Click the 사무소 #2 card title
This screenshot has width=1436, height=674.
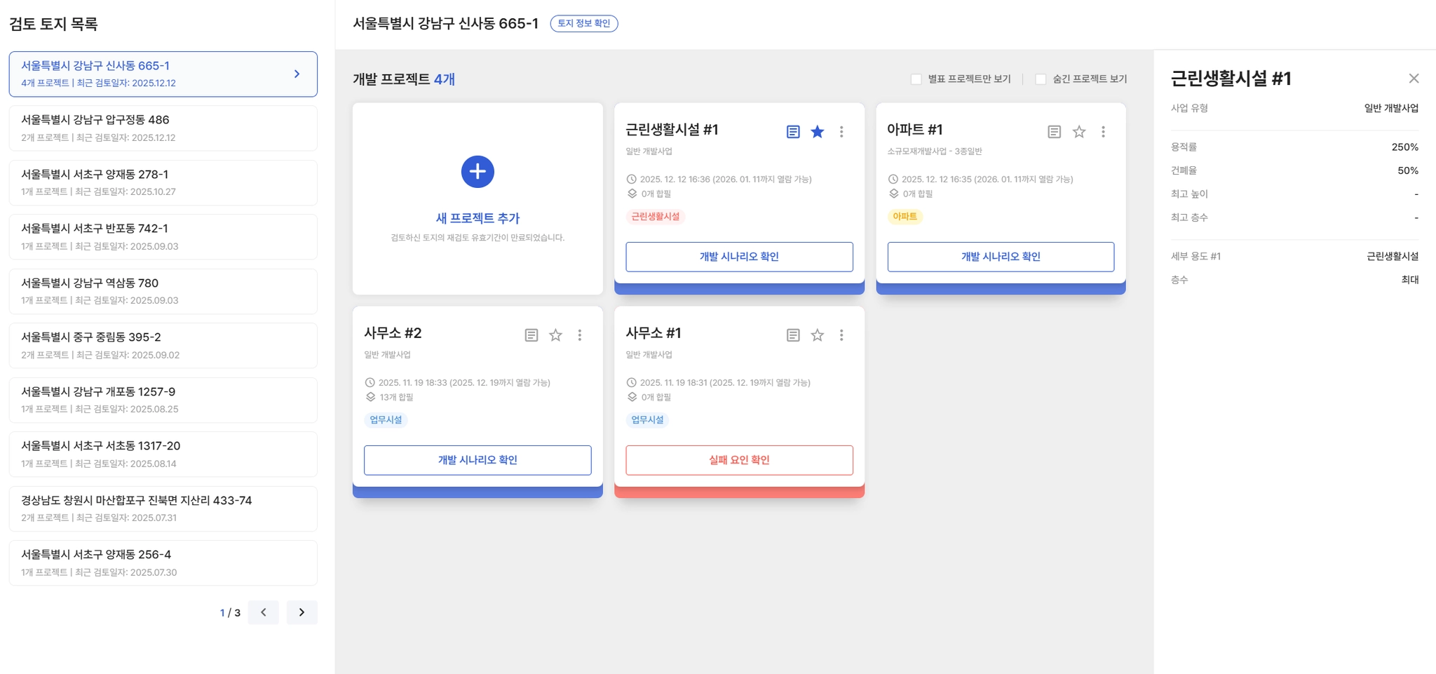(x=393, y=333)
